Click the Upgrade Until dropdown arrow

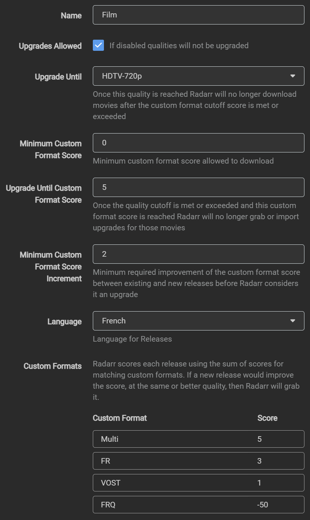pyautogui.click(x=293, y=76)
